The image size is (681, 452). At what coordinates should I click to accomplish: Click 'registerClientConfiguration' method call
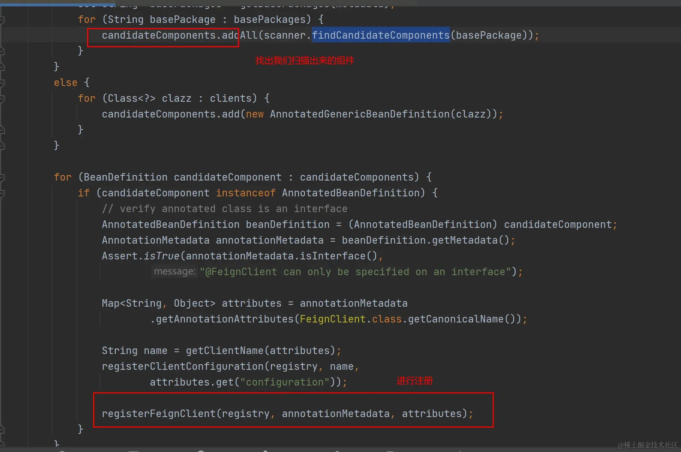coord(183,366)
